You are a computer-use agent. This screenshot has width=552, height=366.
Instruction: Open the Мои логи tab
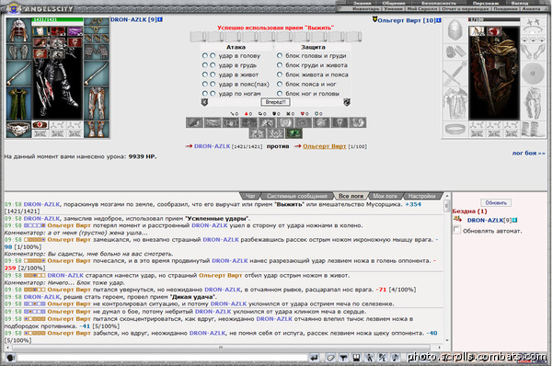point(385,196)
